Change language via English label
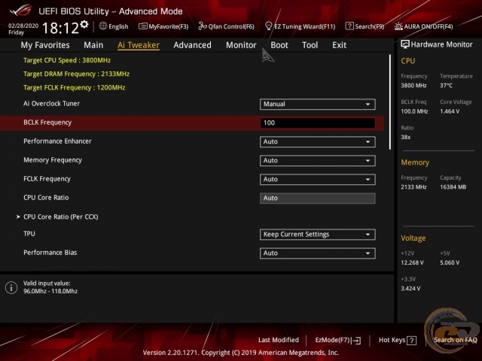This screenshot has width=482, height=361. point(118,26)
